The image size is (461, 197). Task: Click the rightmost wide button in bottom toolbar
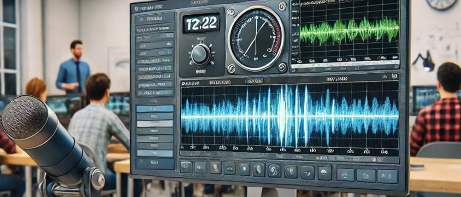click(x=387, y=176)
